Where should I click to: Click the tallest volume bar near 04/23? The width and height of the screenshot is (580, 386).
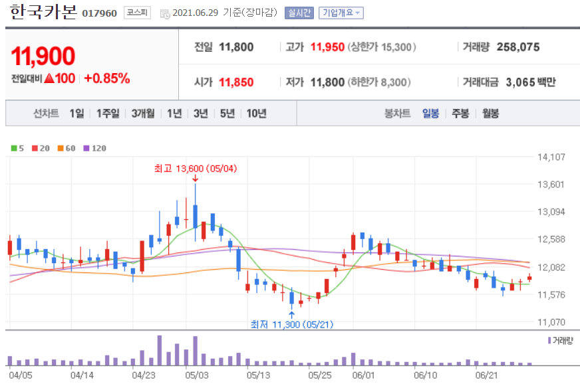(160, 350)
